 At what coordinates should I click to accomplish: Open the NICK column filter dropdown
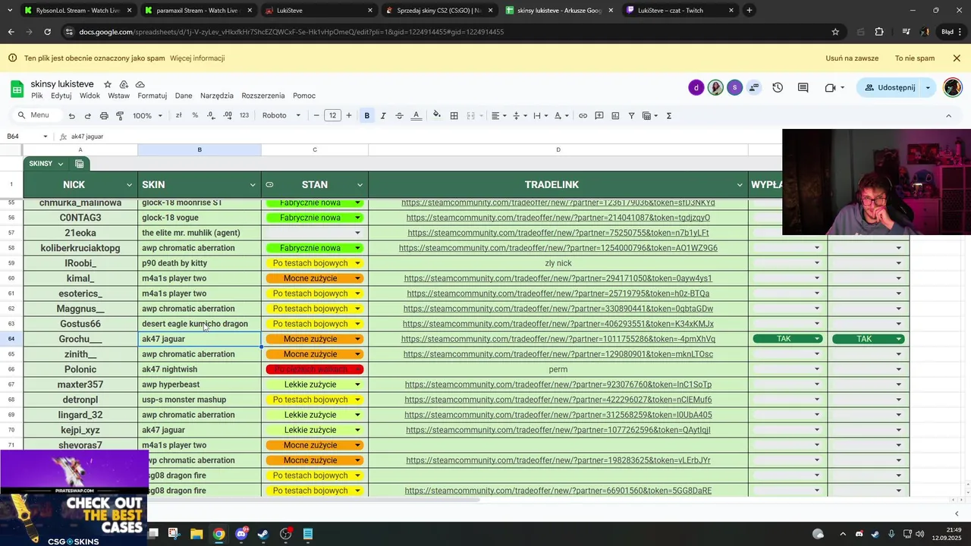pos(129,185)
